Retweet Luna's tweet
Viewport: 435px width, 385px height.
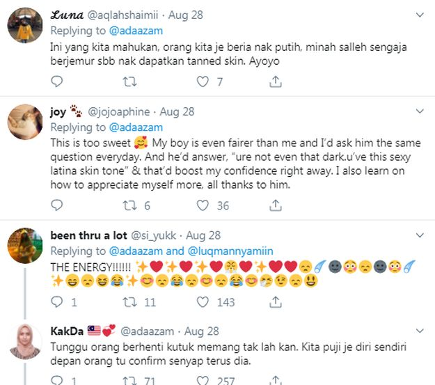(129, 82)
